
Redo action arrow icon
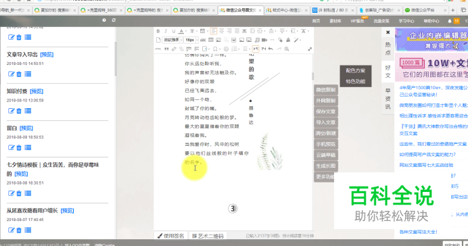[279, 49]
